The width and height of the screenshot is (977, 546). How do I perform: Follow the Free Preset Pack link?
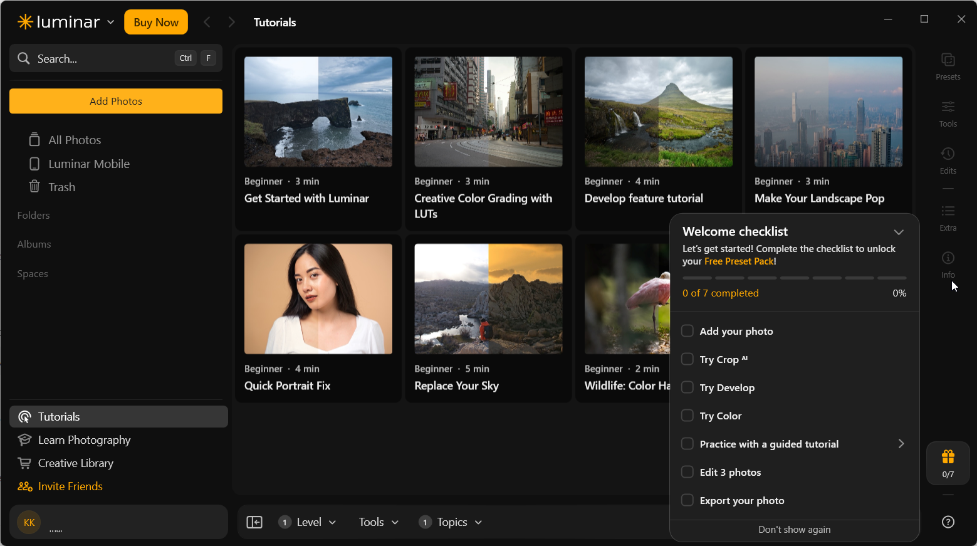click(739, 261)
